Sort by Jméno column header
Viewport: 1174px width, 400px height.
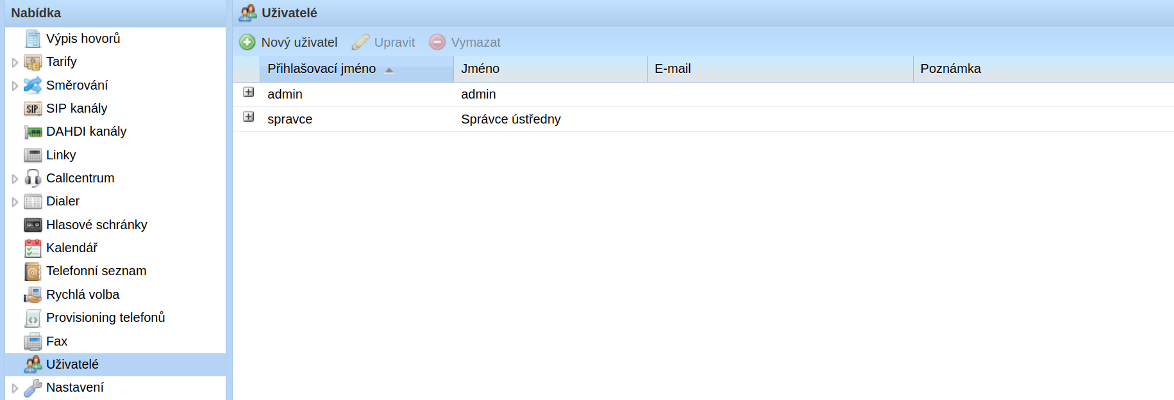pyautogui.click(x=550, y=69)
